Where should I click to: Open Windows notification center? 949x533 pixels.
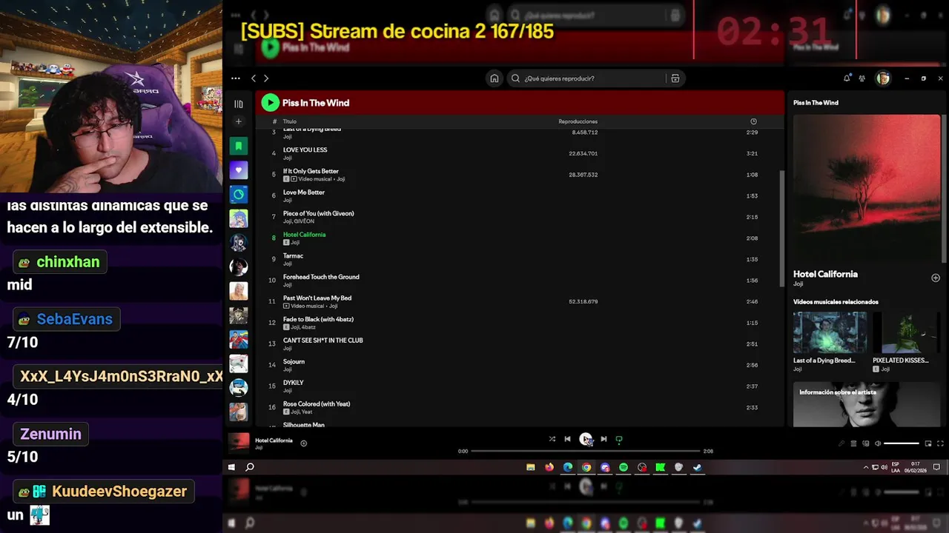tap(936, 467)
